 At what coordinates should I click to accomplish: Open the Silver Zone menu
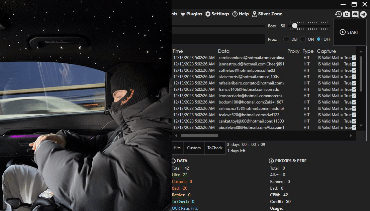point(267,14)
